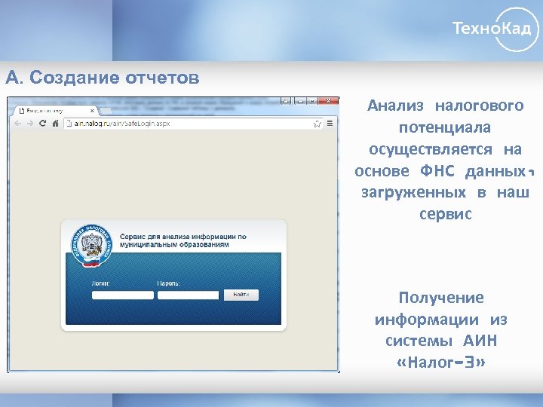Click the text 'Анализ налогового'
This screenshot has height=407, width=543.
point(446,106)
